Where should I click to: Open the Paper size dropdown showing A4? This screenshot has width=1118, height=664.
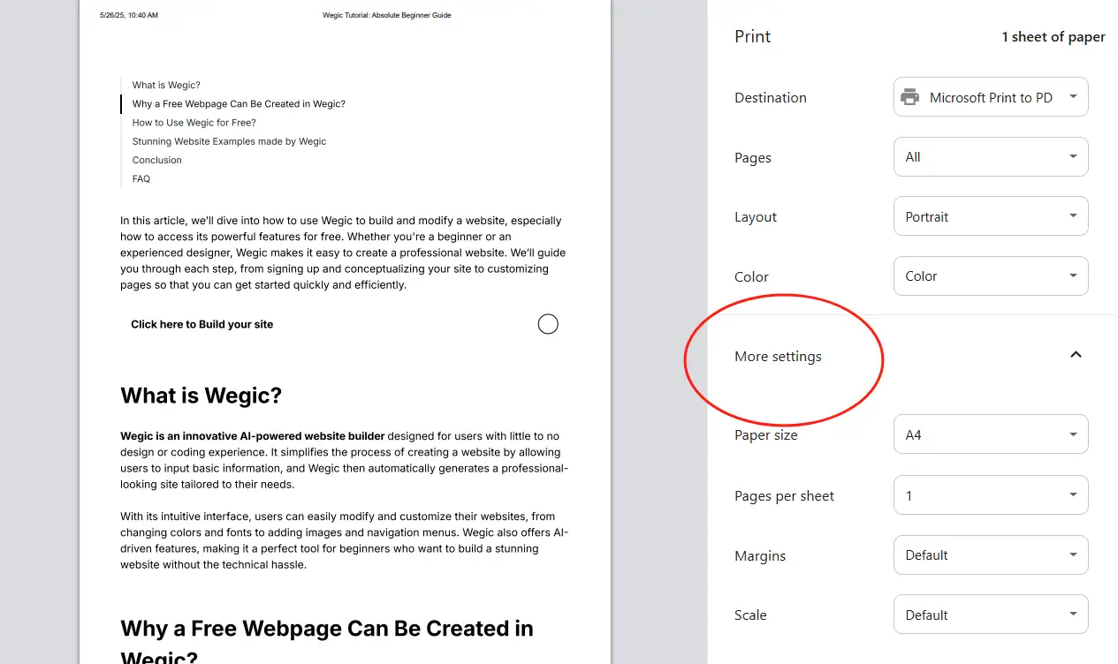coord(991,434)
